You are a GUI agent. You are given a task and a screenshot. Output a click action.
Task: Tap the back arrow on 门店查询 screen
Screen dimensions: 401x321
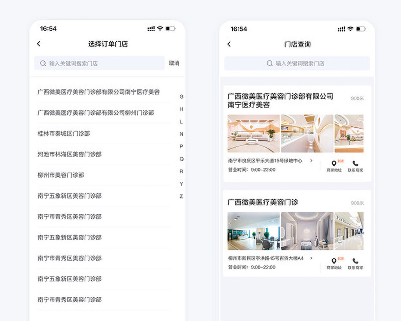coord(229,45)
